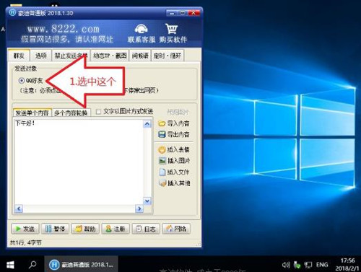The image size is (361, 272).
Task: Click the 插入文件 document icon
Action: coord(162,172)
